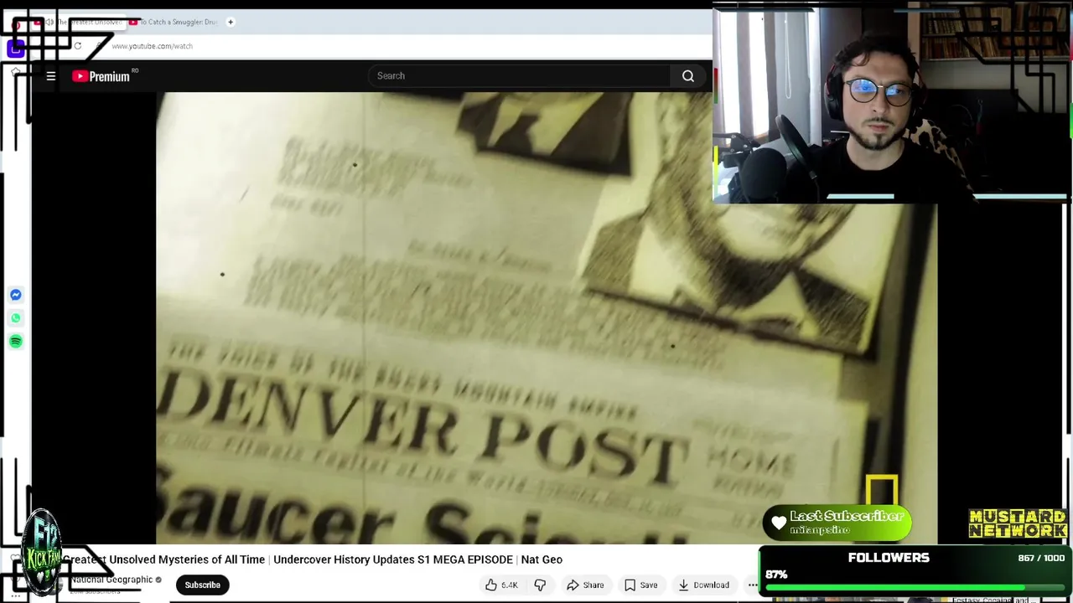Click the Last Subscriber banner
This screenshot has width=1073, height=603.
click(837, 523)
